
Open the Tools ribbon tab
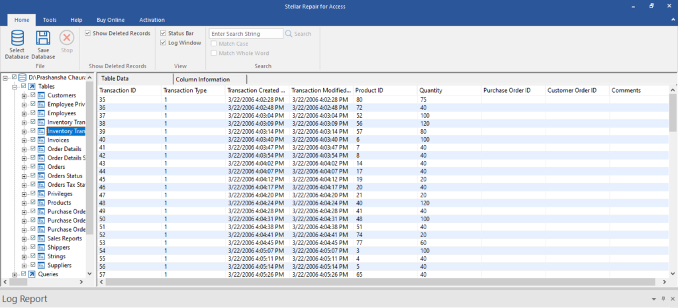click(50, 20)
